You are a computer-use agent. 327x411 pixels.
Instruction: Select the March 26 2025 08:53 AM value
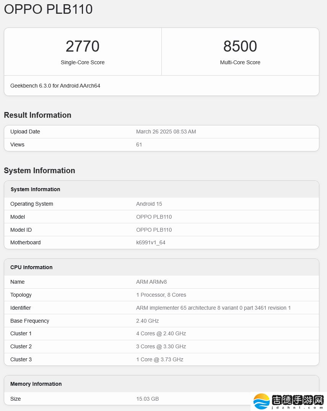[166, 132]
